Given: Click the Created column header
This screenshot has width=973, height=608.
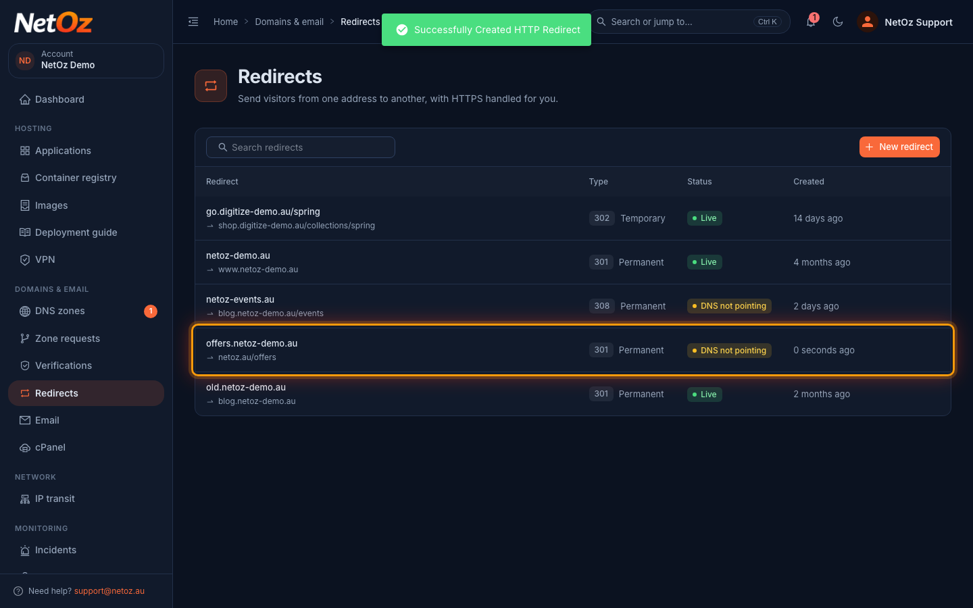Looking at the screenshot, I should tap(809, 182).
